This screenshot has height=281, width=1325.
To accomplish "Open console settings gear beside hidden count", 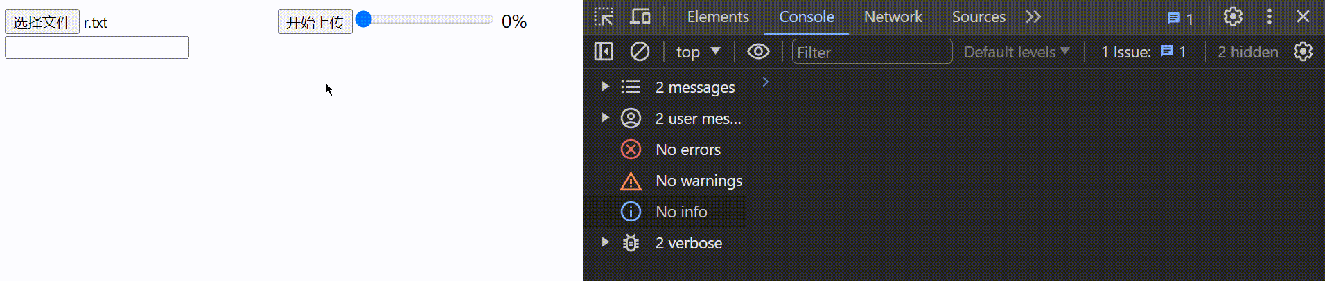I will coord(1303,51).
